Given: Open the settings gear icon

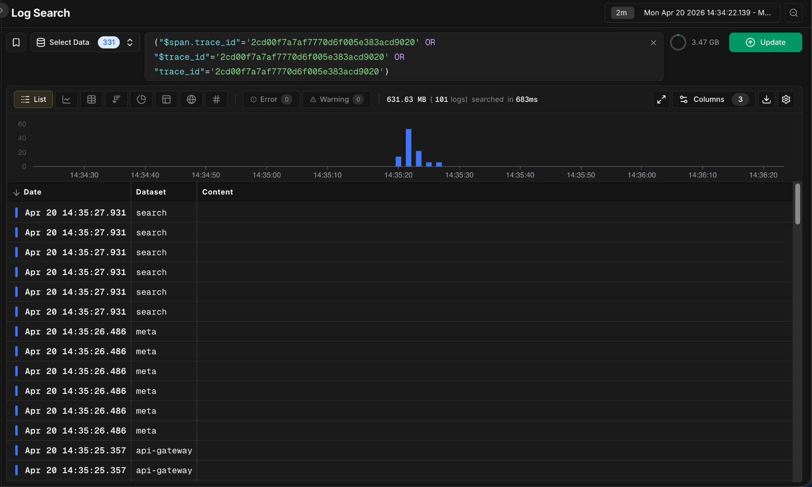Looking at the screenshot, I should (786, 100).
